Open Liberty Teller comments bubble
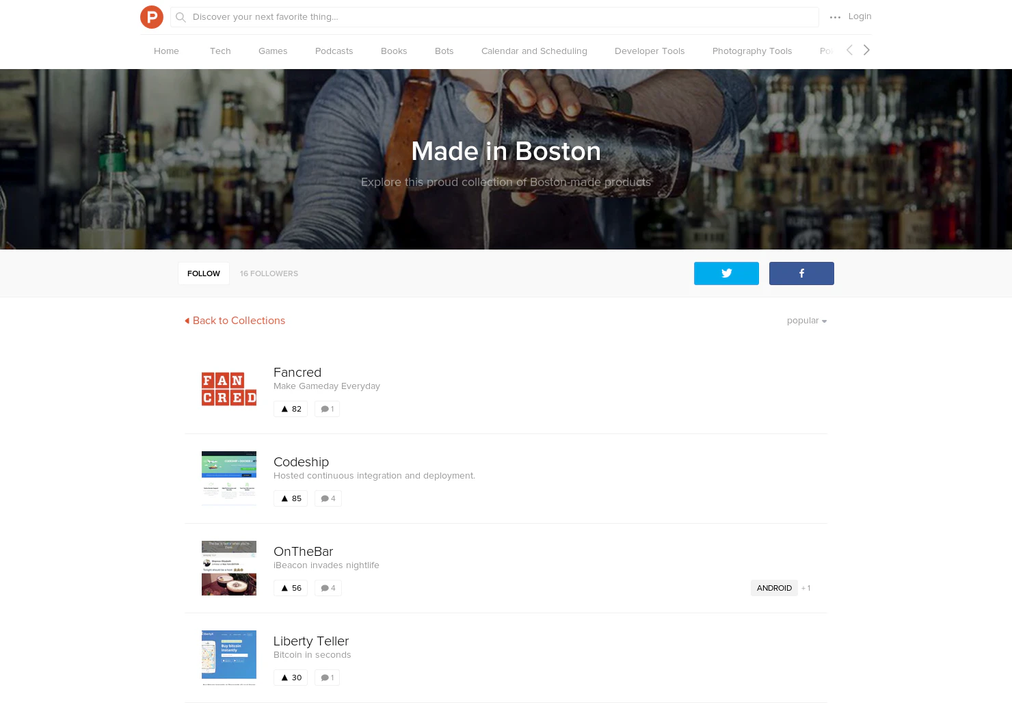 tap(327, 678)
